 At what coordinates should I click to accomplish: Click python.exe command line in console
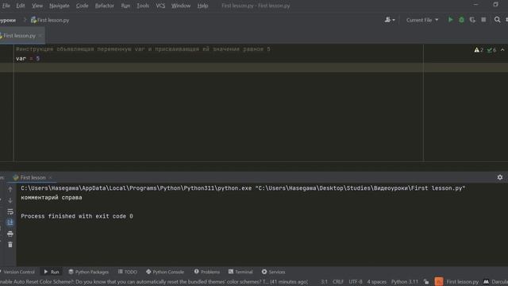[x=243, y=188]
